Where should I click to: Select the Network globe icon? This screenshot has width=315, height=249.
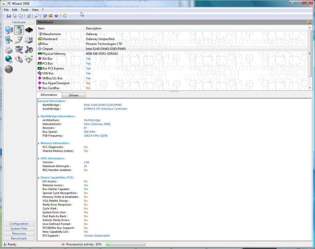point(9,59)
